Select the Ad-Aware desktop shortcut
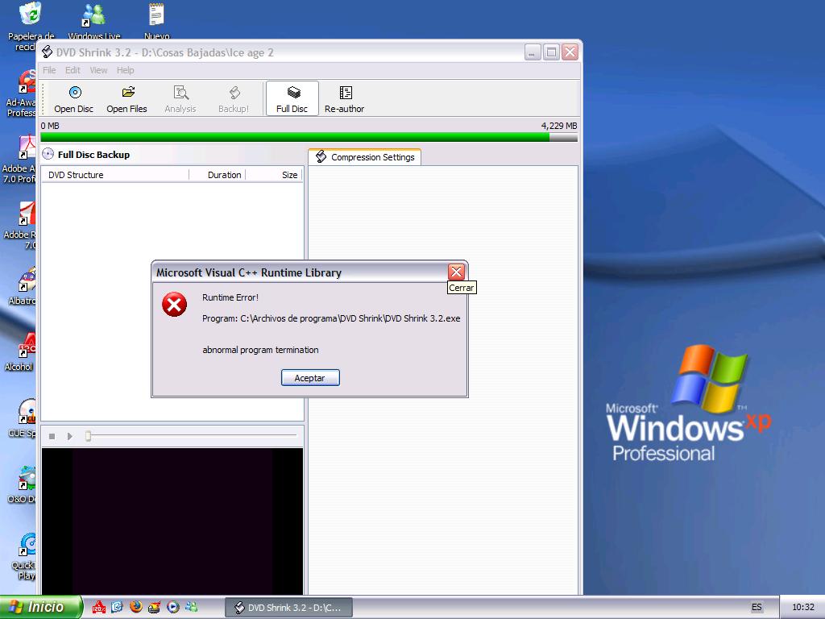The width and height of the screenshot is (825, 619). (21, 93)
